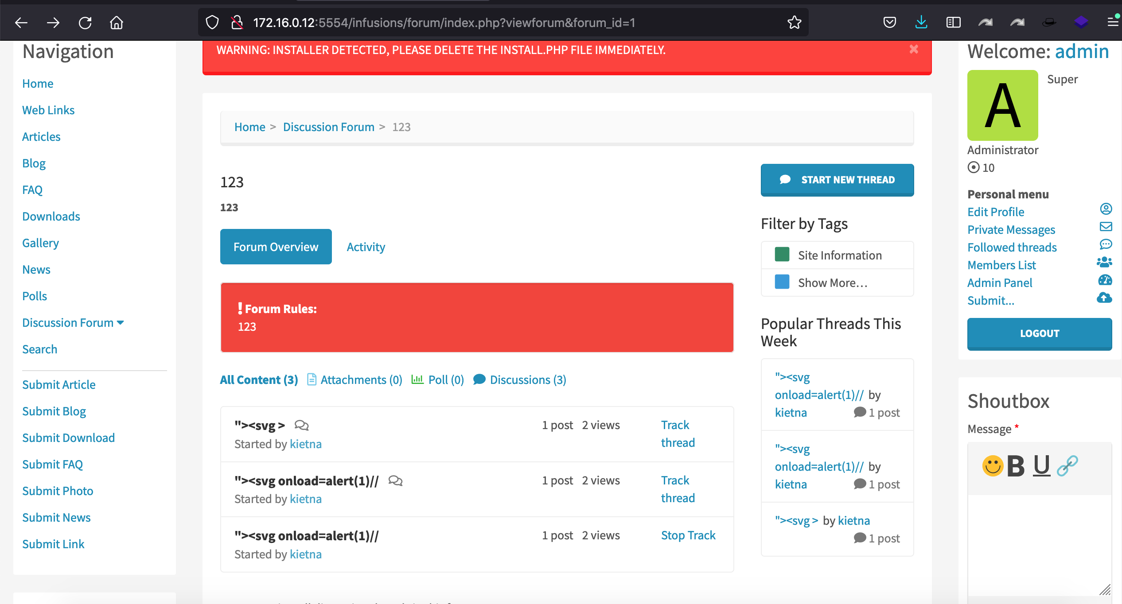Screen dimensions: 1122x604
Task: Open Admin Panel using the dashboard icon
Action: pos(1105,280)
